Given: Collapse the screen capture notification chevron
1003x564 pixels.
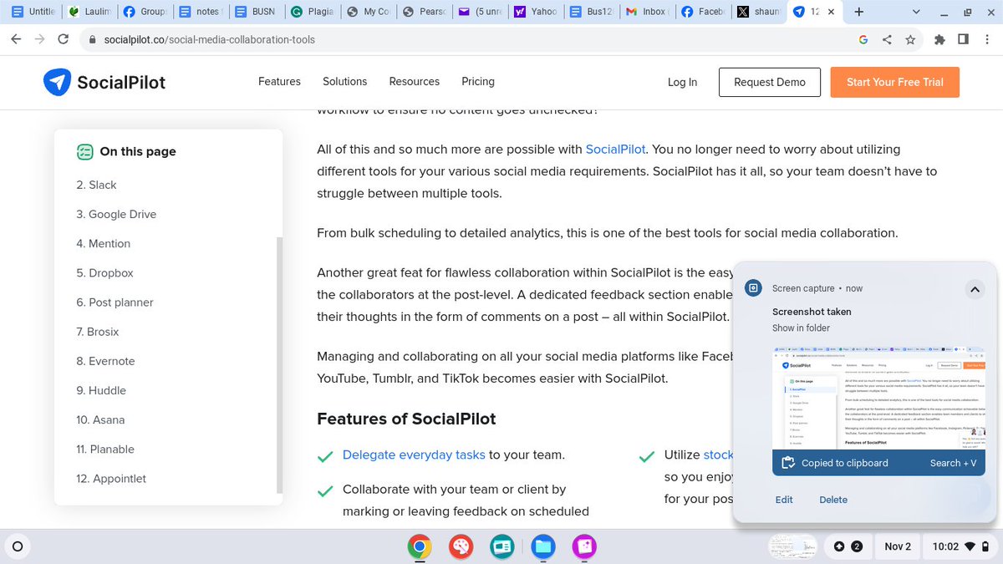Looking at the screenshot, I should (974, 289).
